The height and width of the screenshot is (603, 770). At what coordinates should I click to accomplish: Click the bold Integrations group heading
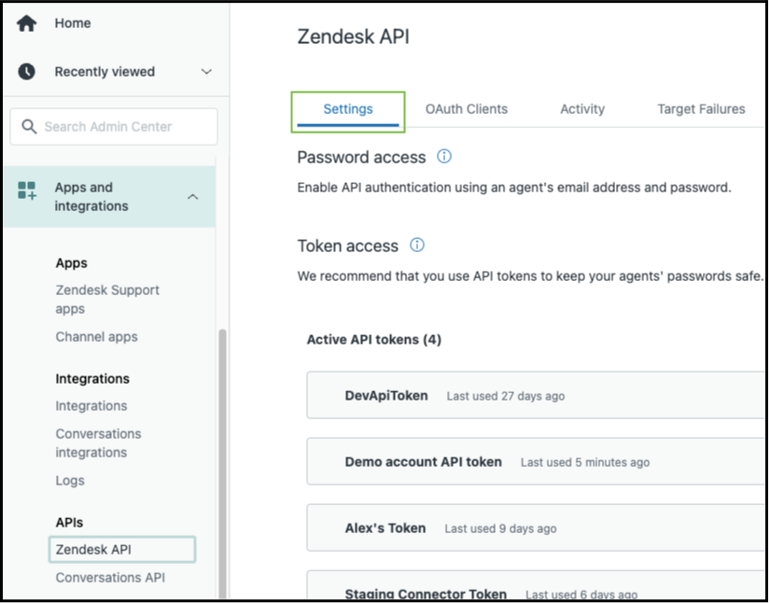[x=92, y=379]
